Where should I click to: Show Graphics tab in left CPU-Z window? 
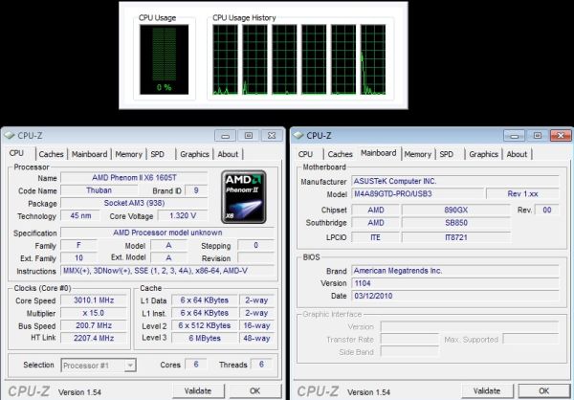tap(194, 154)
